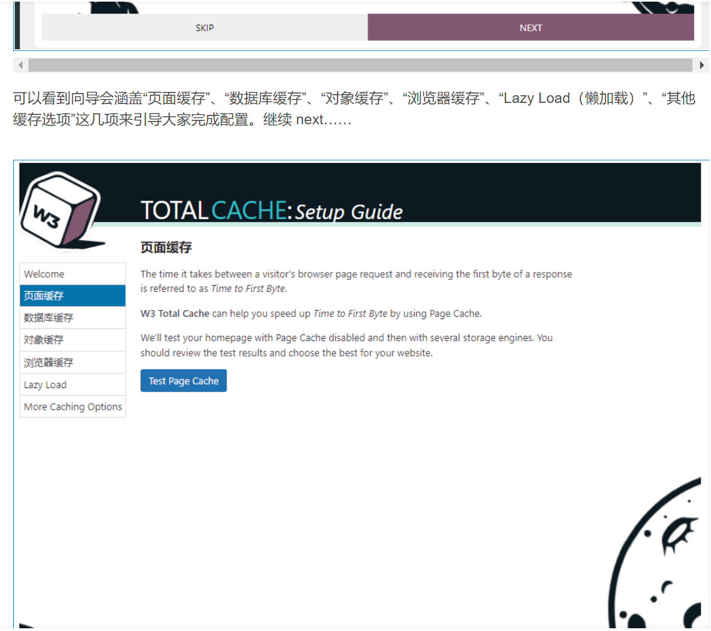Click the horizontal scrollbar thumb
This screenshot has height=631, width=711.
click(x=360, y=65)
